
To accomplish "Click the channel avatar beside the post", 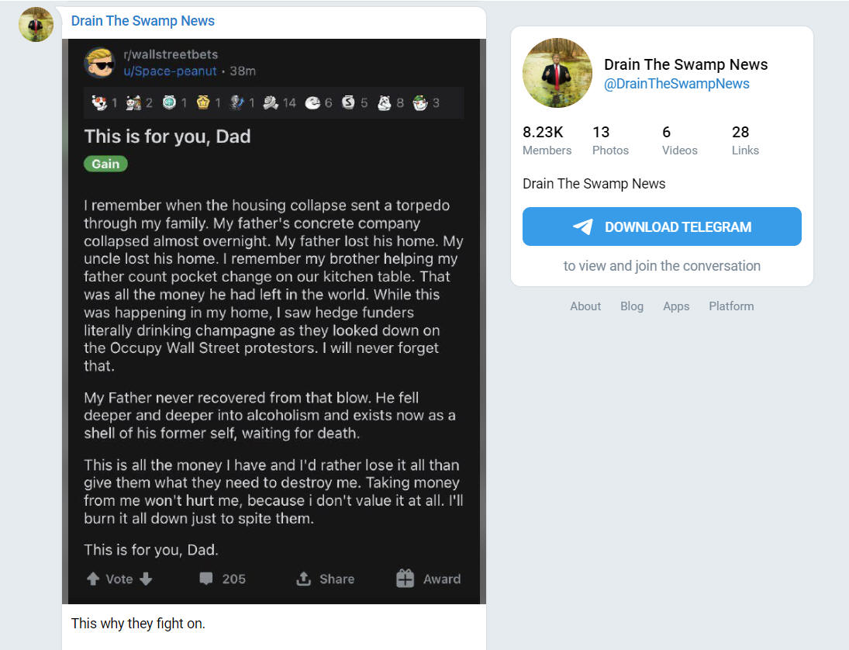I will coord(36,24).
